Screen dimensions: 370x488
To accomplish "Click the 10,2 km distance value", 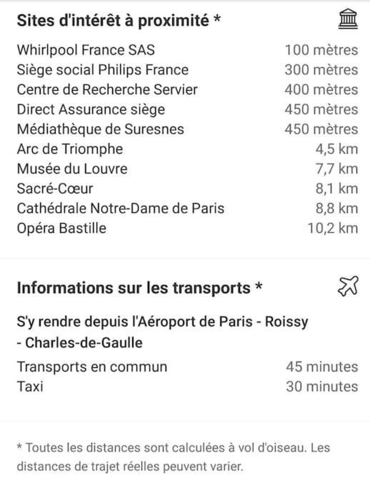I will (x=333, y=229).
